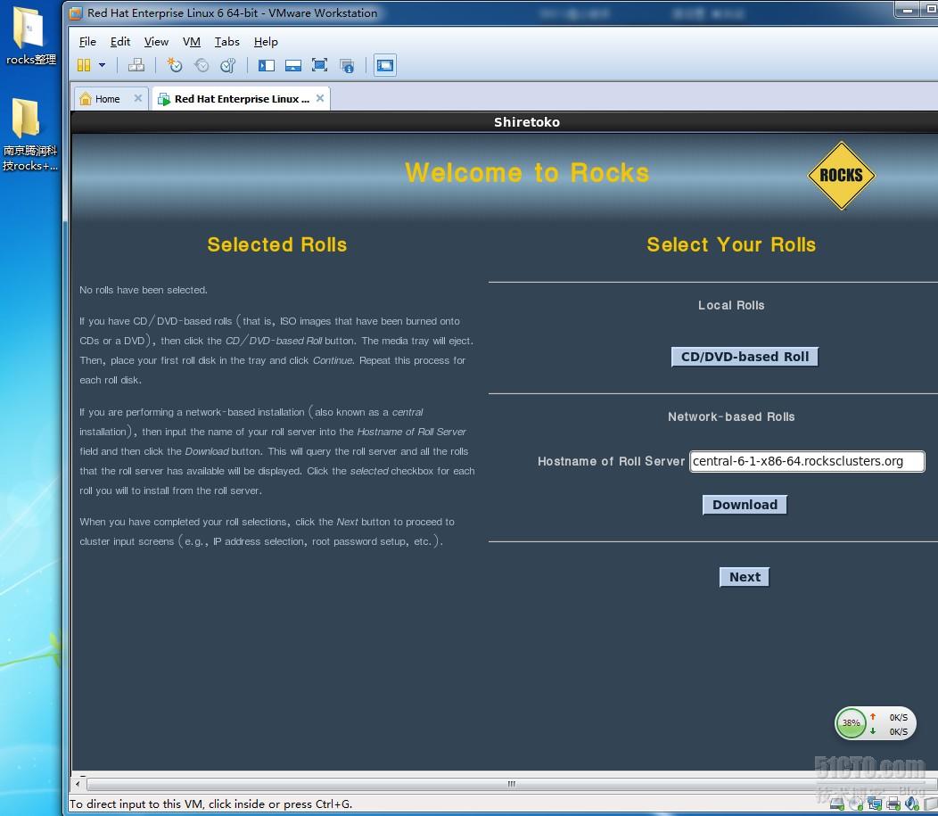Enter full screen mode icon

pos(320,65)
